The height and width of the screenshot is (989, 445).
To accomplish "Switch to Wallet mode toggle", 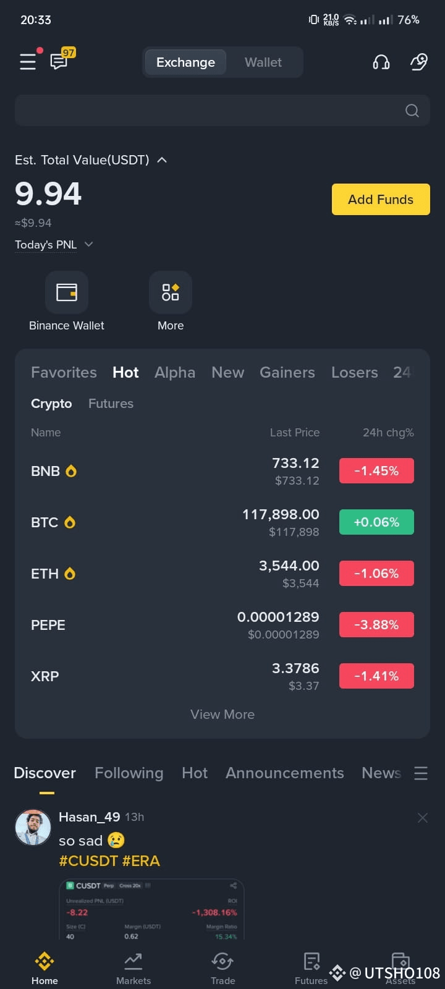I will (x=263, y=62).
